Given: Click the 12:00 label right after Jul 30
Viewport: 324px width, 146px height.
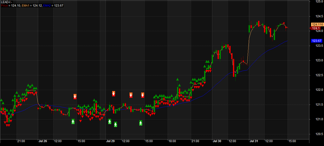Looking at the screenshot, I should pos(232,141).
